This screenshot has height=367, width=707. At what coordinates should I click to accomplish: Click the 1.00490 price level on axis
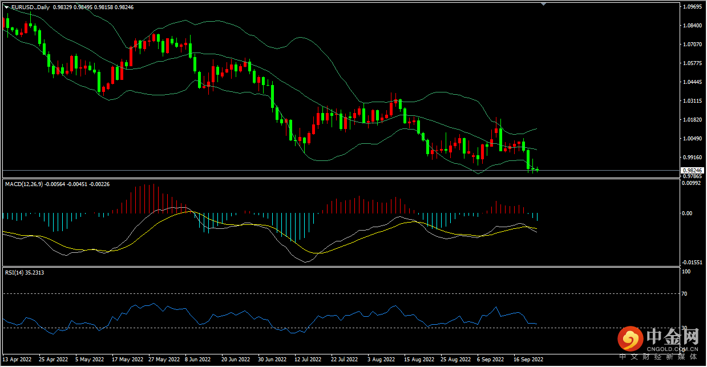click(x=692, y=138)
